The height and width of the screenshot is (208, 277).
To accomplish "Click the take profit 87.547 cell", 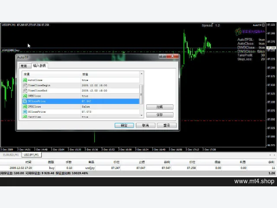I will (x=166, y=168).
